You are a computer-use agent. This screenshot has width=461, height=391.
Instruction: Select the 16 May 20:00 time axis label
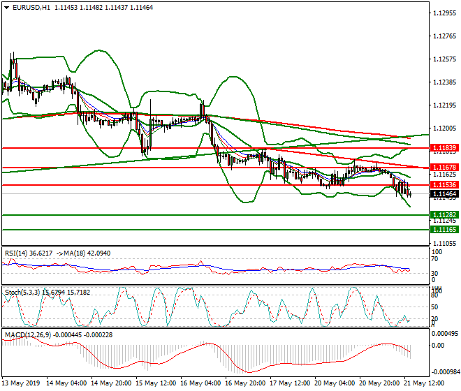[245, 383]
